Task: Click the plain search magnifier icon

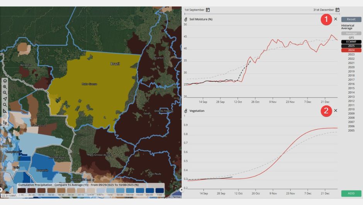Action: click(x=5, y=105)
